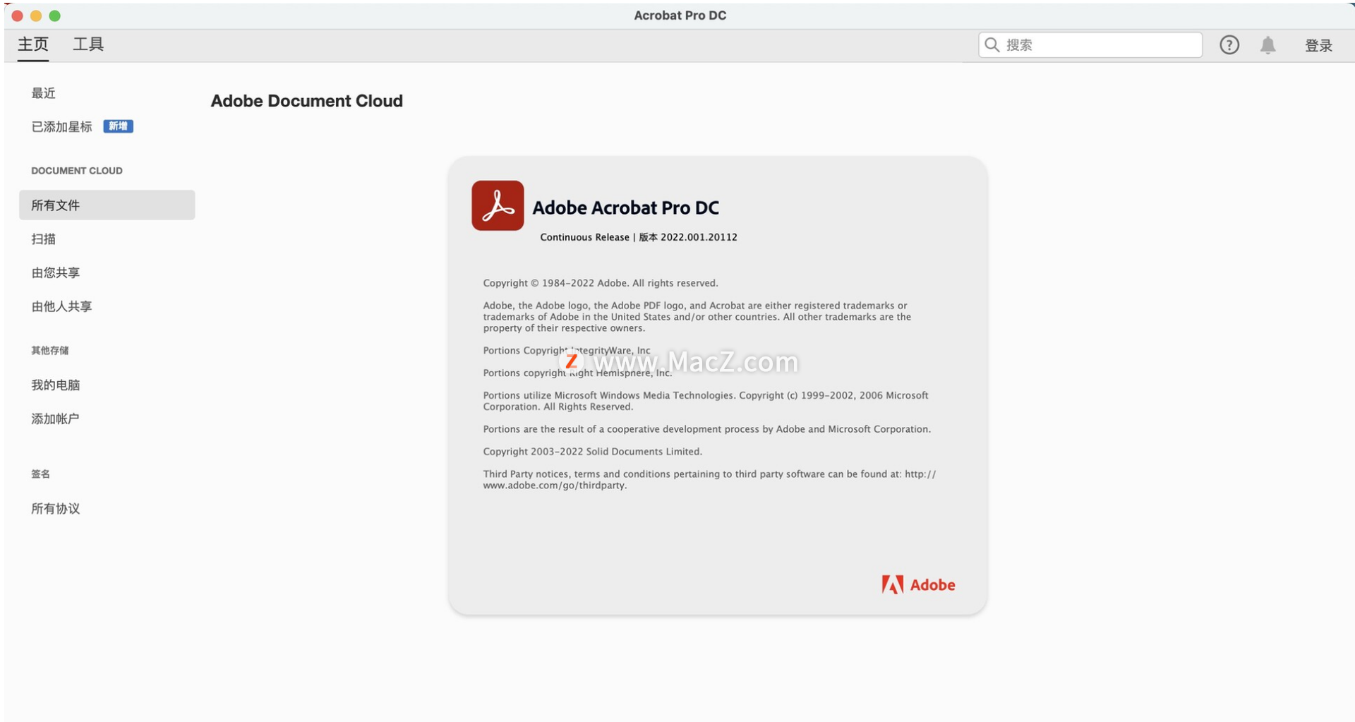The image size is (1355, 722).
Task: Click the version text 2022.001.20112
Action: pyautogui.click(x=699, y=237)
